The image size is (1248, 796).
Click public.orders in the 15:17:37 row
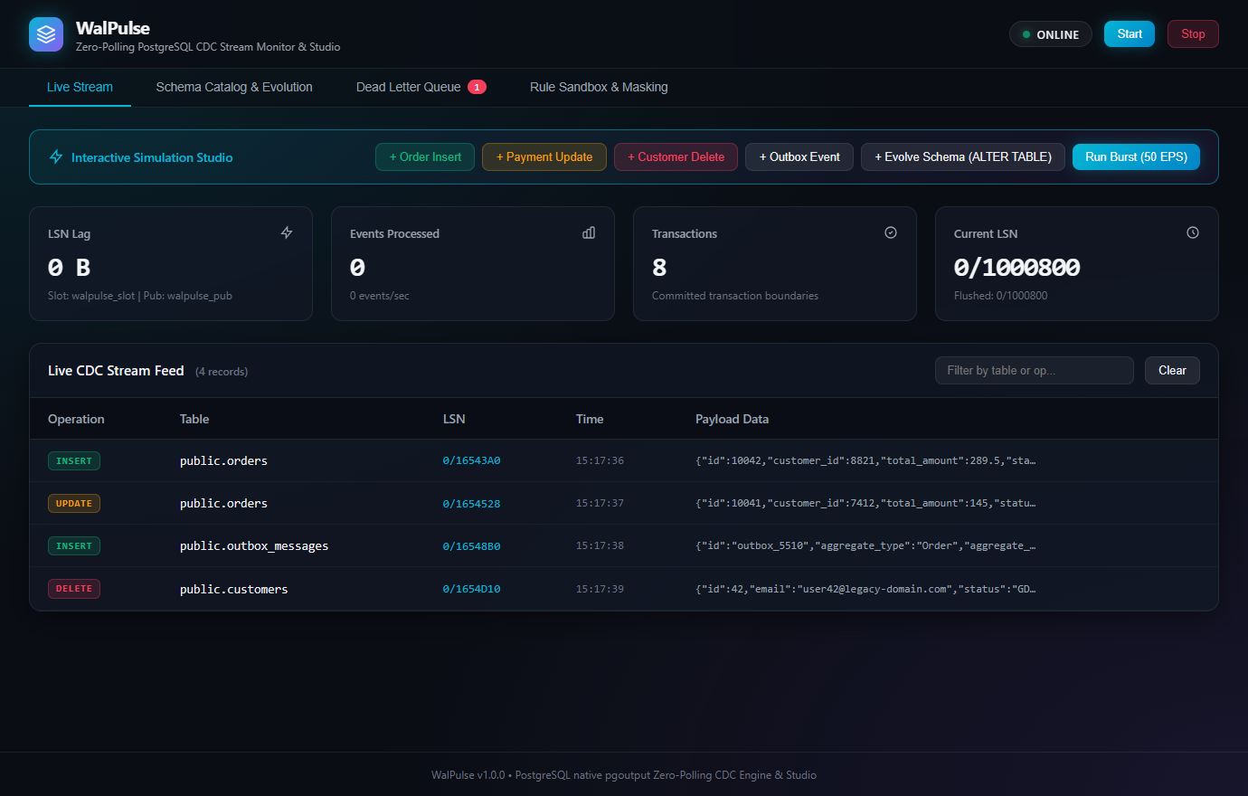[x=223, y=503]
